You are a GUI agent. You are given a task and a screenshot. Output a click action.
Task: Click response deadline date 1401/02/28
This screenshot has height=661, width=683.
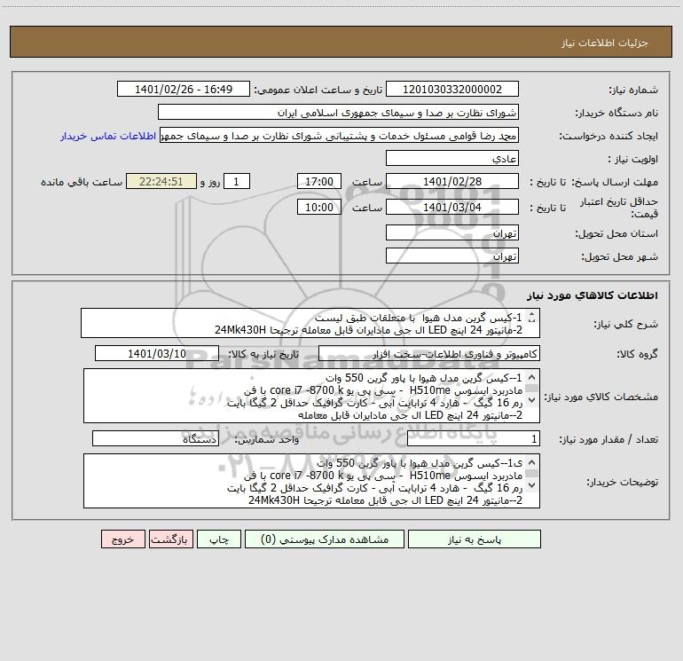click(452, 181)
